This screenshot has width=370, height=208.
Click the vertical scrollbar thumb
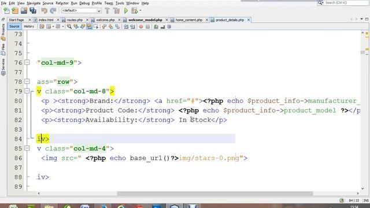click(x=362, y=52)
